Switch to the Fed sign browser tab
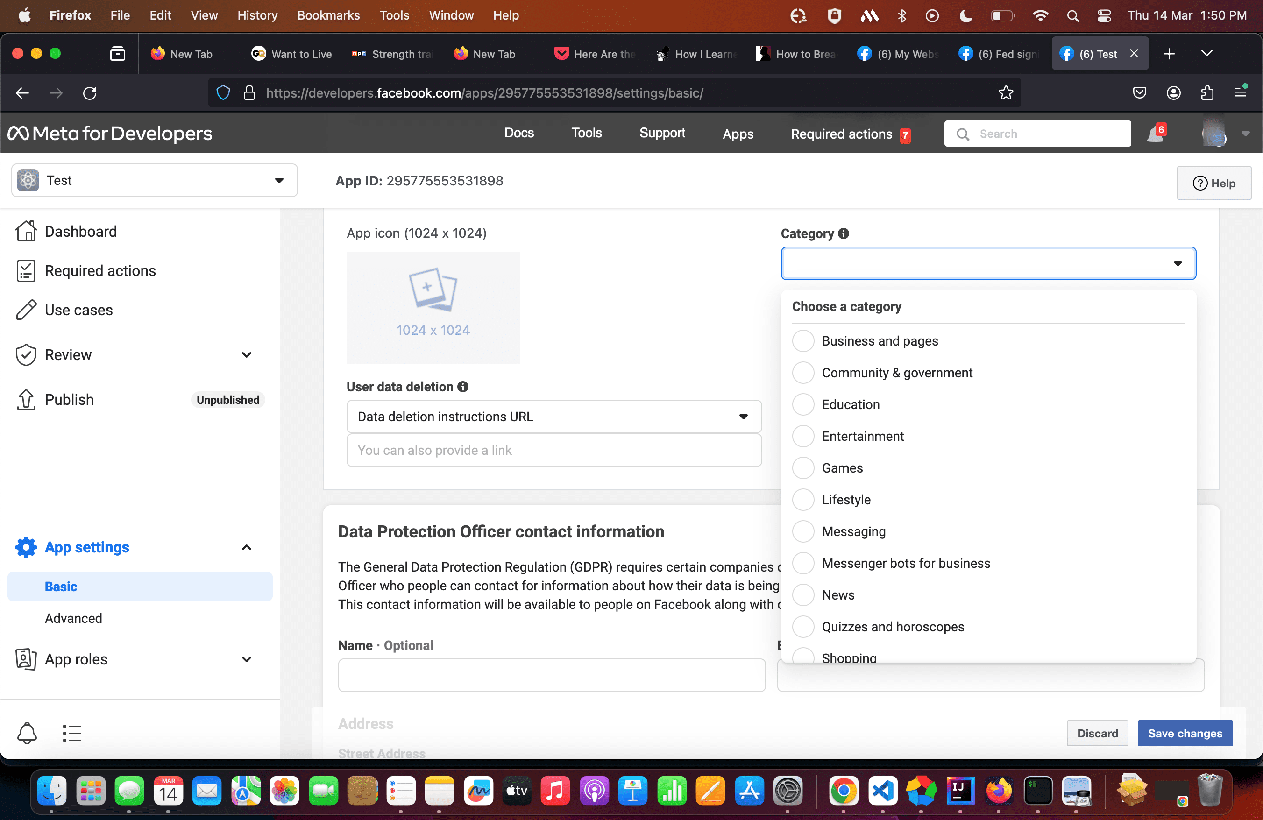The image size is (1263, 820). click(x=998, y=54)
